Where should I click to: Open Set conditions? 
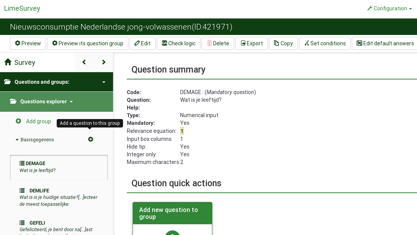point(325,43)
